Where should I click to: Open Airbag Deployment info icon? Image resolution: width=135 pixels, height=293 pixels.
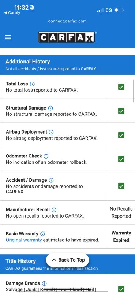[x=51, y=132]
